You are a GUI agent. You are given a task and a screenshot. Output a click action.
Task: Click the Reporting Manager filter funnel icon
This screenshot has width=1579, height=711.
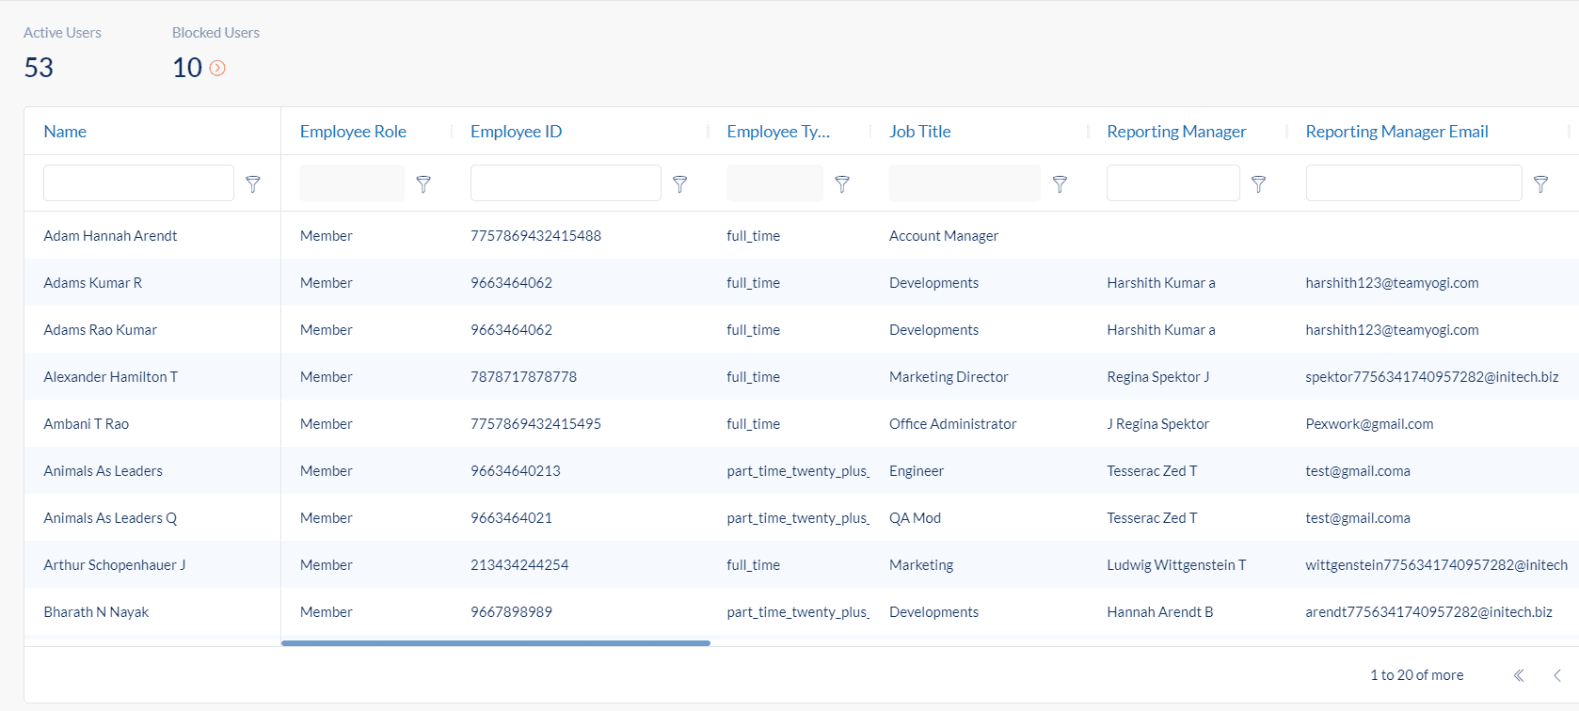1258,184
